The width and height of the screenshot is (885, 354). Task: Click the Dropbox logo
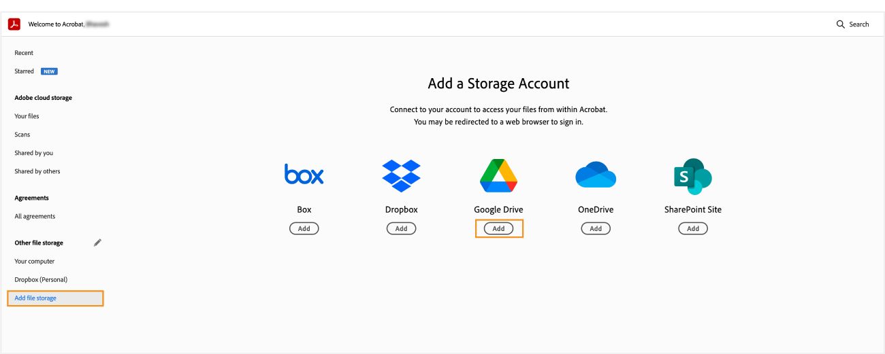coord(402,176)
